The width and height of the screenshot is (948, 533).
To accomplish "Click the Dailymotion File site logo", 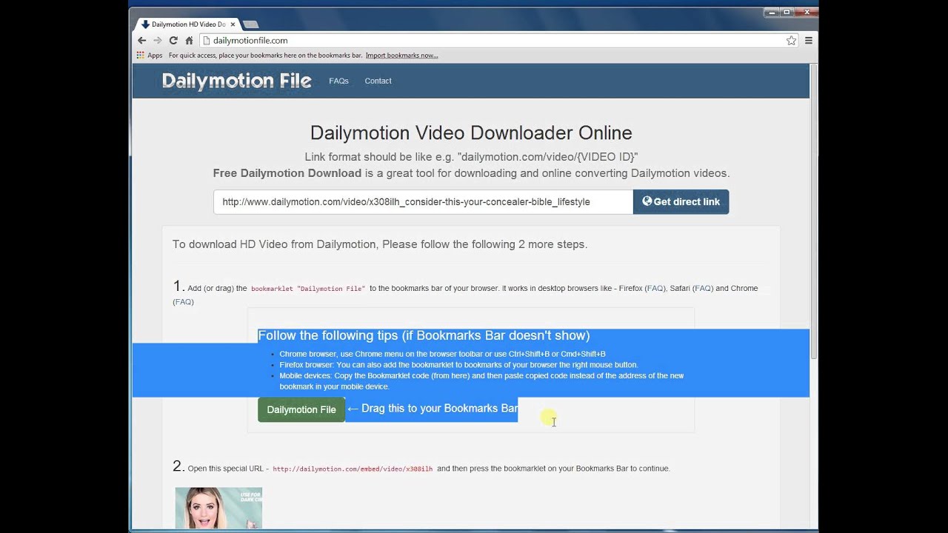I will tap(236, 81).
